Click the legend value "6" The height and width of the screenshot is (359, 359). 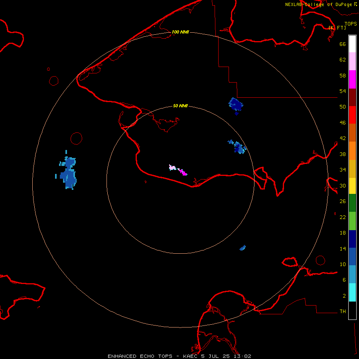point(344,280)
